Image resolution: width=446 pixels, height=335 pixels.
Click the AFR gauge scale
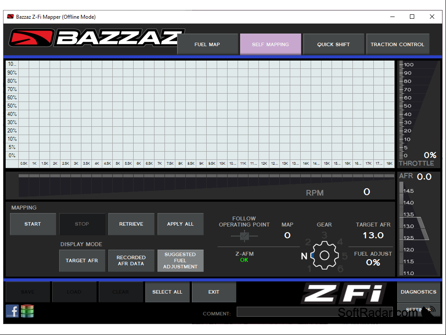pos(401,229)
